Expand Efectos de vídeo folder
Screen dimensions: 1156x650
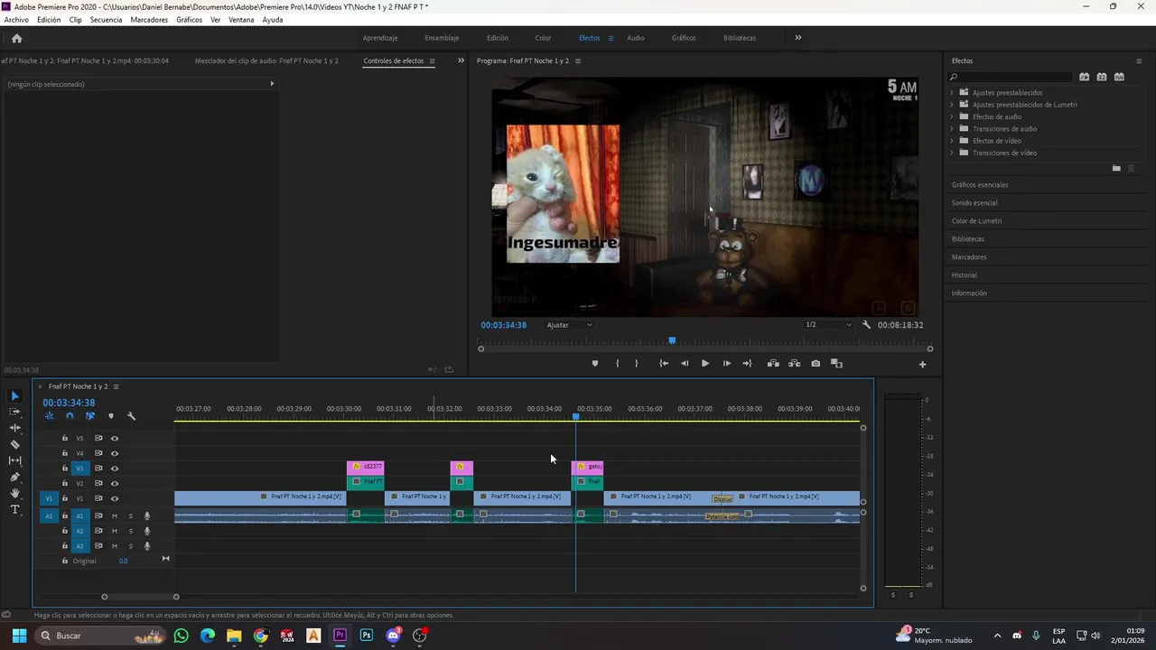coord(952,141)
